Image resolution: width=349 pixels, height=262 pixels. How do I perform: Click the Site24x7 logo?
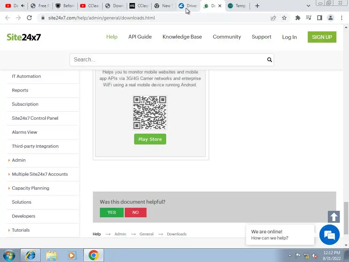(x=24, y=37)
